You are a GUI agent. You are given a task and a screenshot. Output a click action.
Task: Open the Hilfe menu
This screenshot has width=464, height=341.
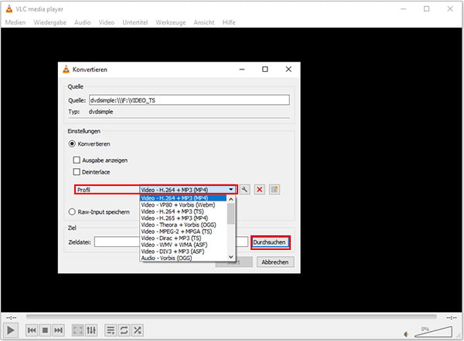tap(229, 22)
